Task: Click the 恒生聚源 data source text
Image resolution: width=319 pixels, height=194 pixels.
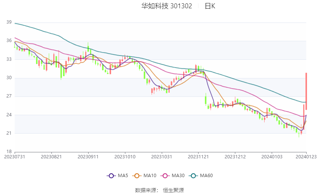Action: click(x=173, y=190)
